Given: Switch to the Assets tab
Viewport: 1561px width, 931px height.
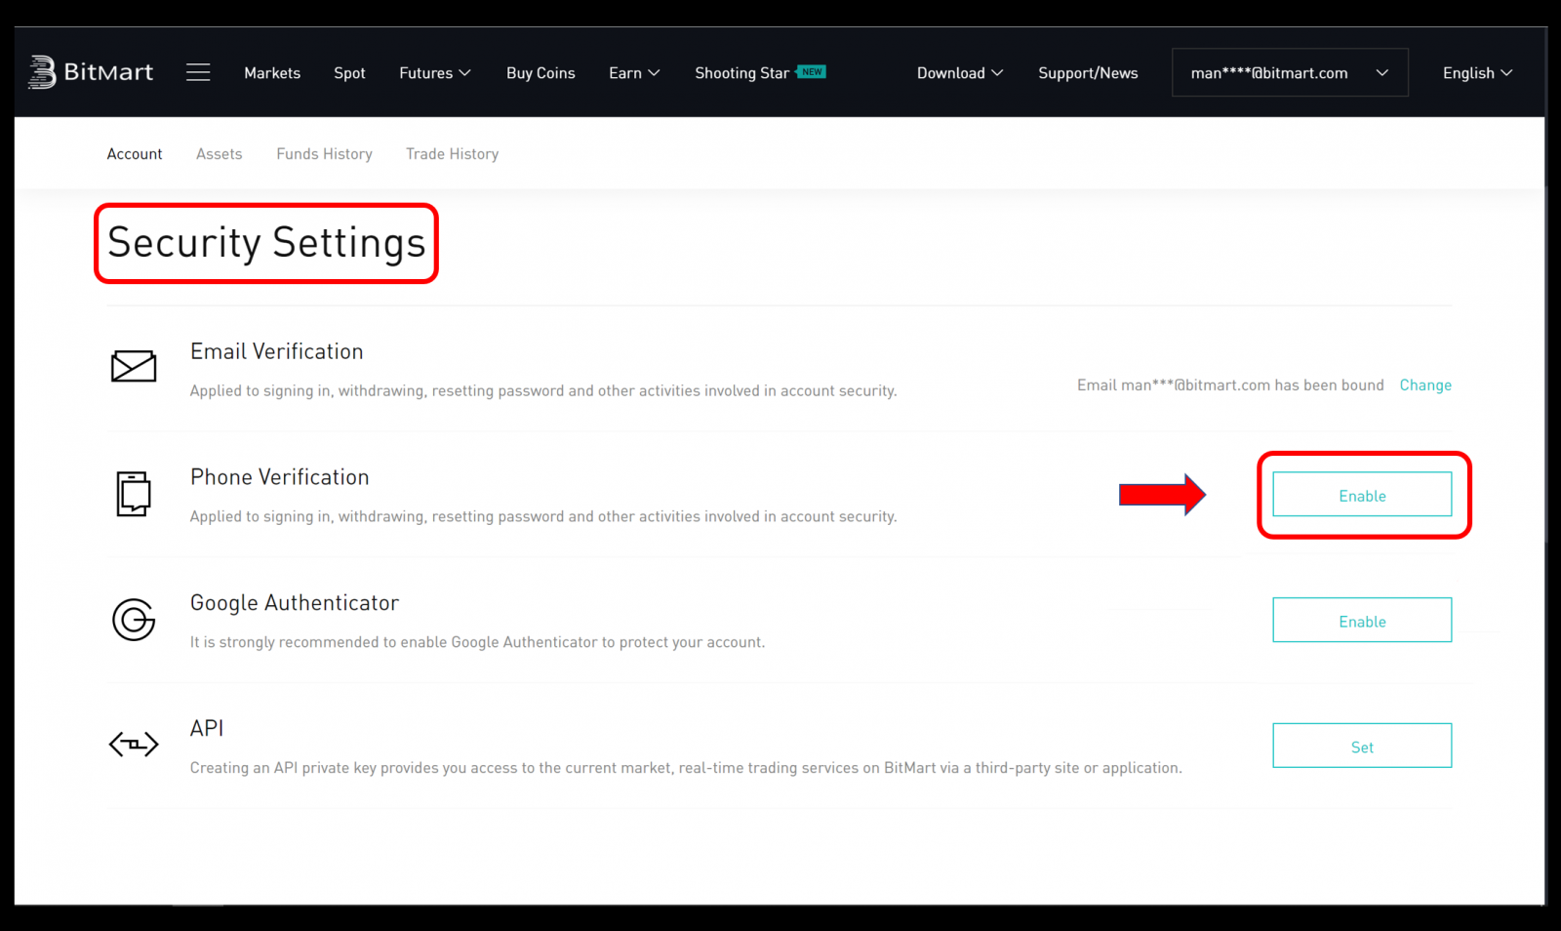Looking at the screenshot, I should coord(219,153).
